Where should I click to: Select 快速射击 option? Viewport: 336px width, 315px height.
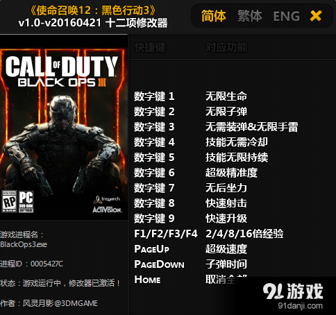click(x=226, y=203)
